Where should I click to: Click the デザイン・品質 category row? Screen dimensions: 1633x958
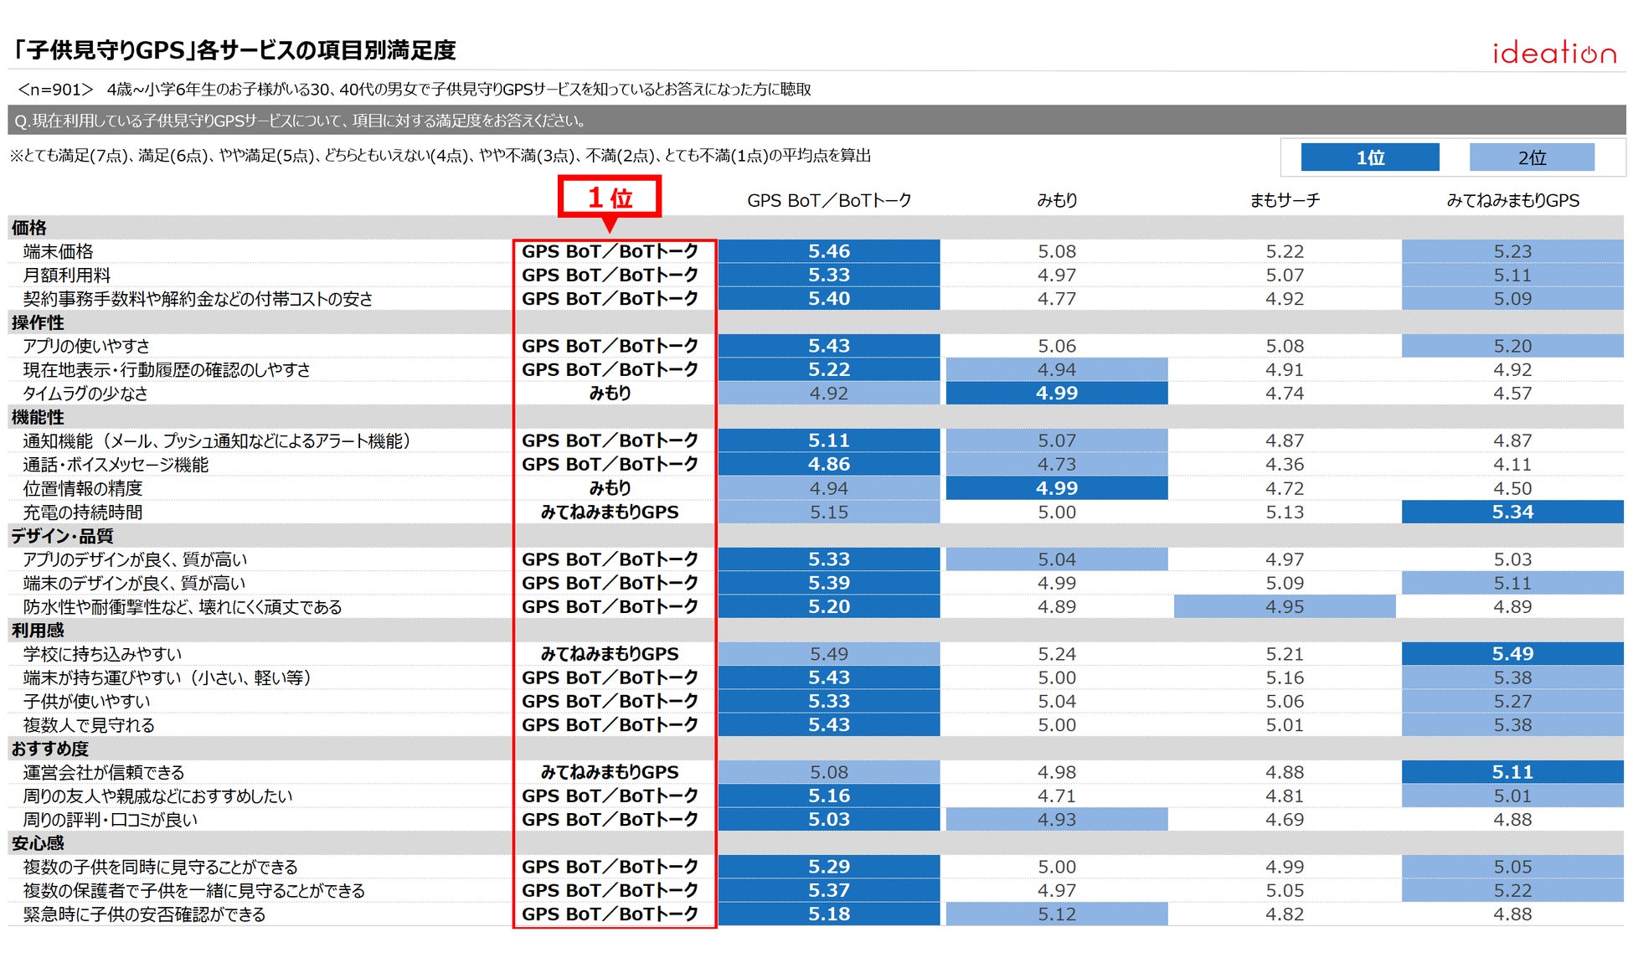62,536
